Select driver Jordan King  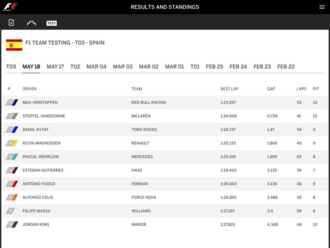36,224
